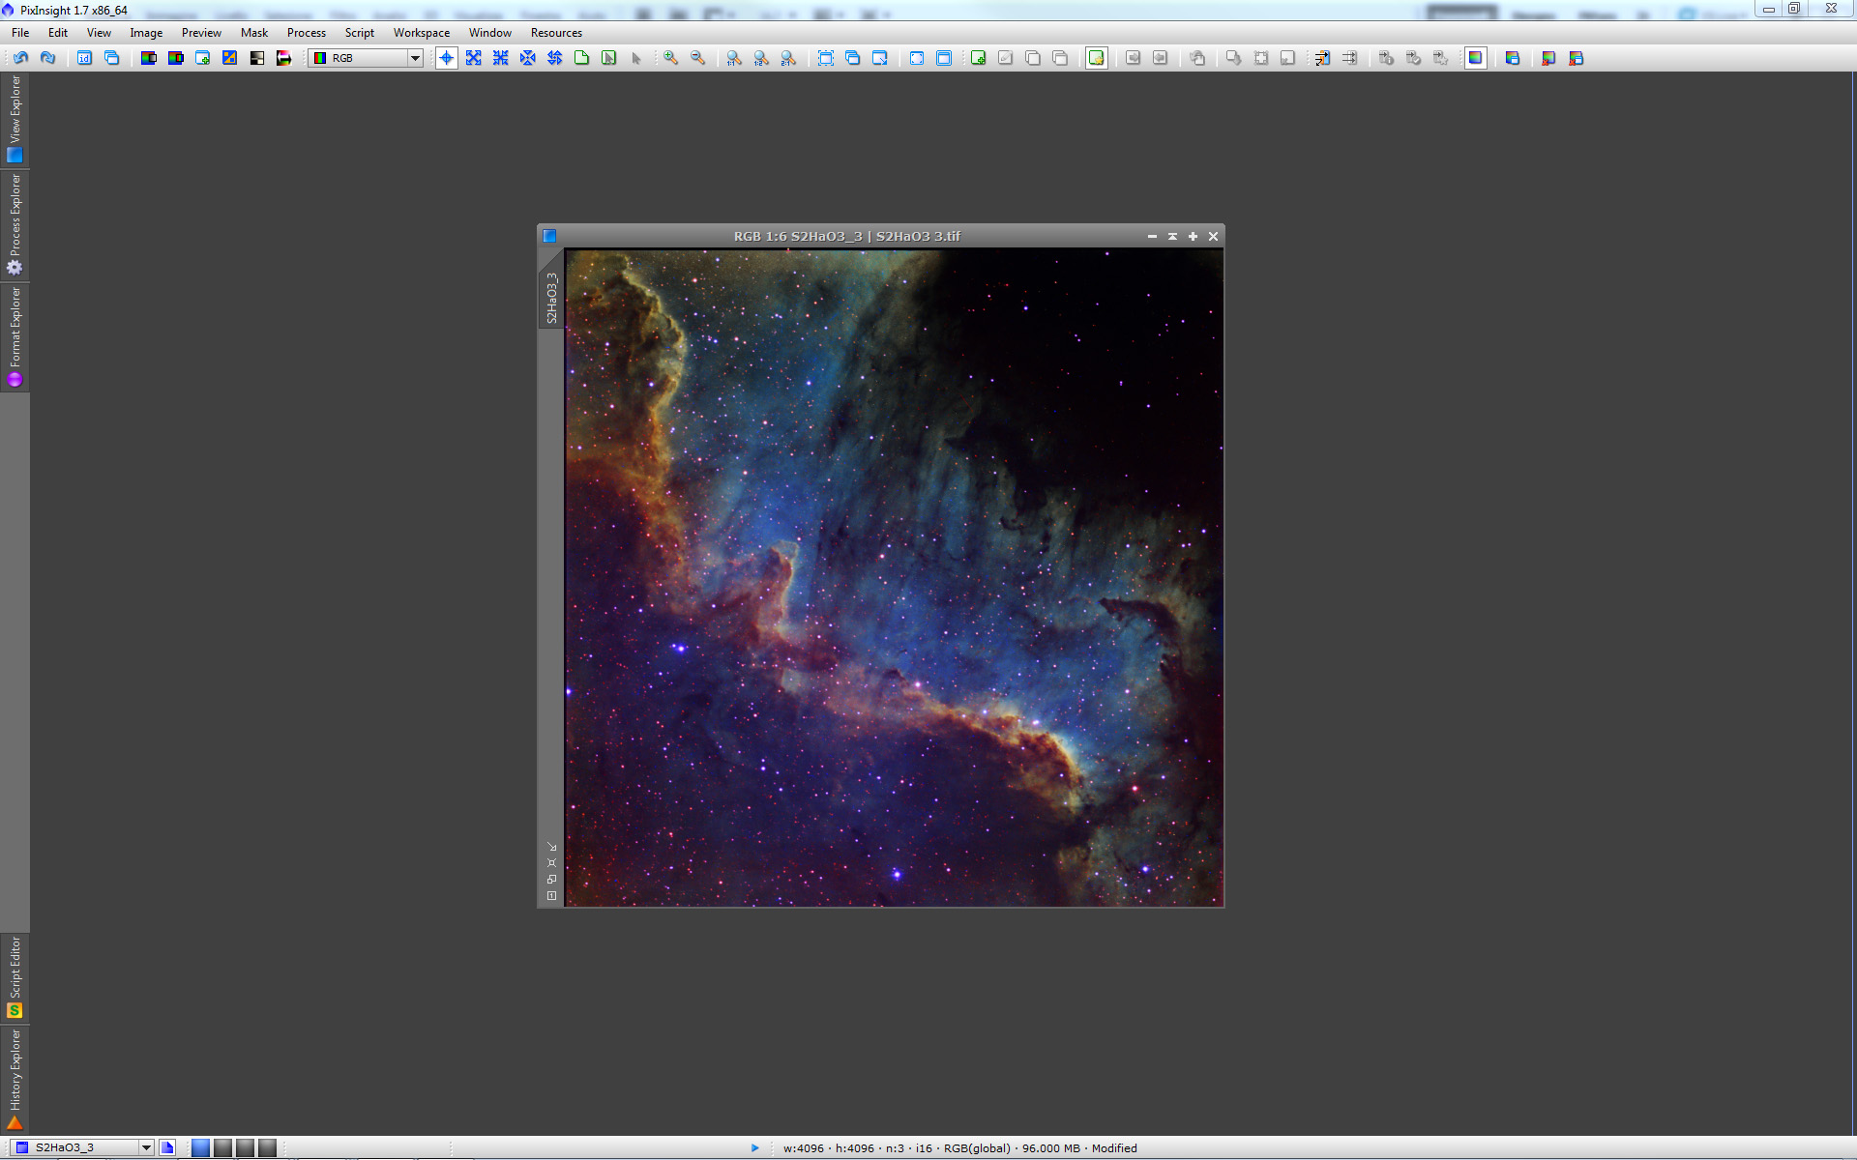Open the S2HaO3_3 view selector dropdown
The height and width of the screenshot is (1160, 1857).
[x=83, y=1147]
